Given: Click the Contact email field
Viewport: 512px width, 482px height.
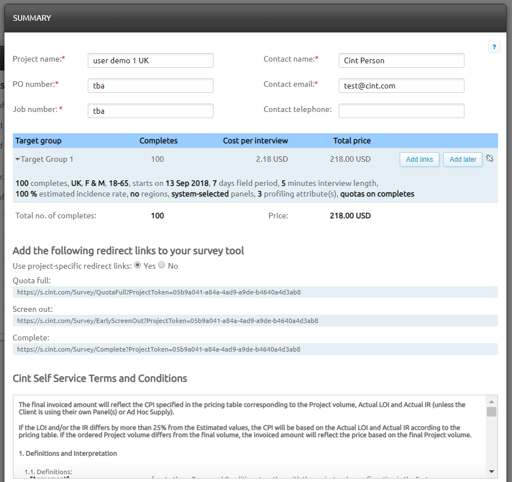Looking at the screenshot, I should (x=401, y=86).
